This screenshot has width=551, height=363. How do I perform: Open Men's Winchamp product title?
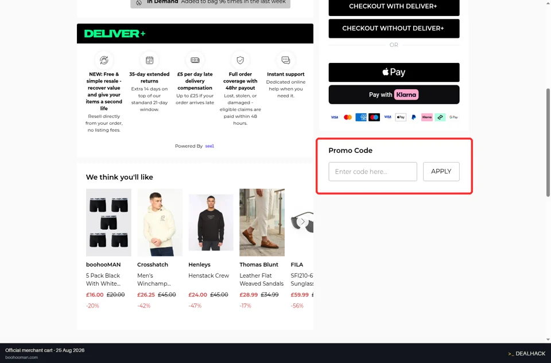coord(154,279)
